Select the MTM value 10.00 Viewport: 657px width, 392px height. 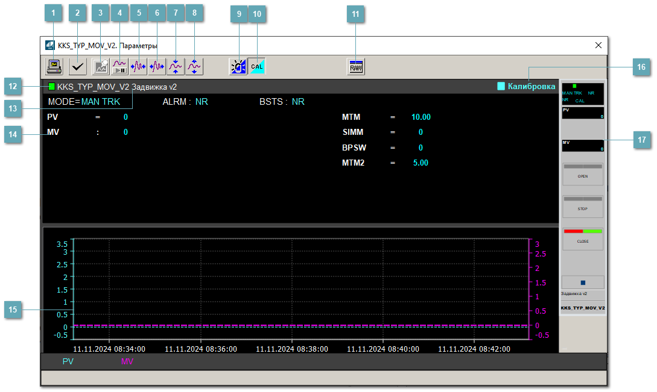coord(421,117)
